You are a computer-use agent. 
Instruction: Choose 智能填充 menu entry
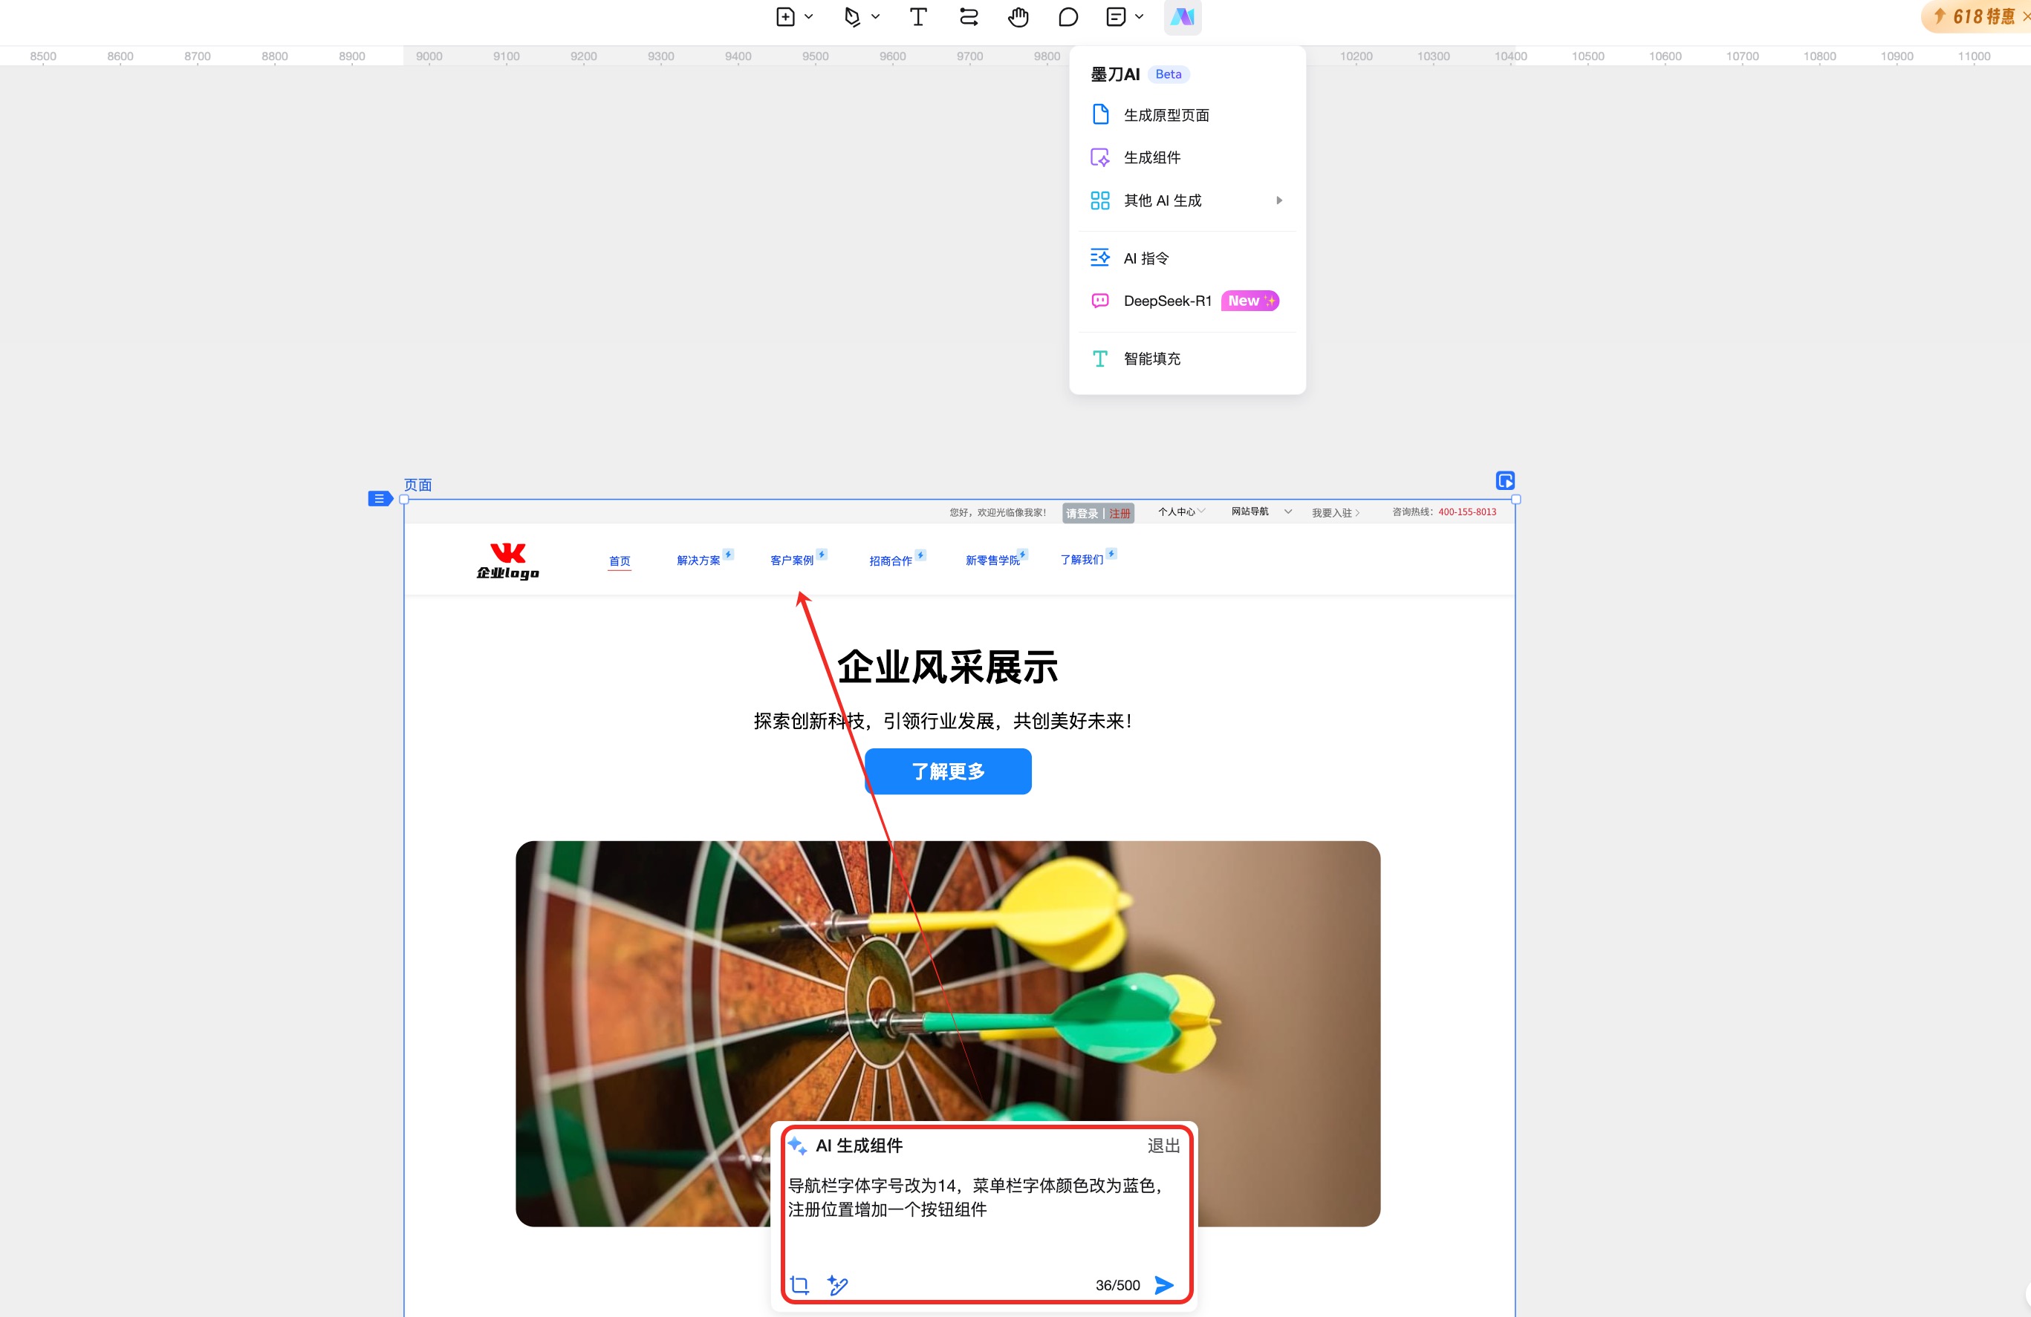1187,359
